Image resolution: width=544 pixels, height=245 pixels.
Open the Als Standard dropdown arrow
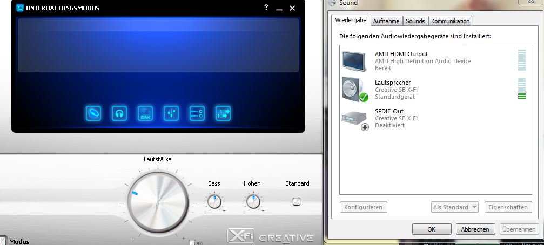[x=475, y=207]
